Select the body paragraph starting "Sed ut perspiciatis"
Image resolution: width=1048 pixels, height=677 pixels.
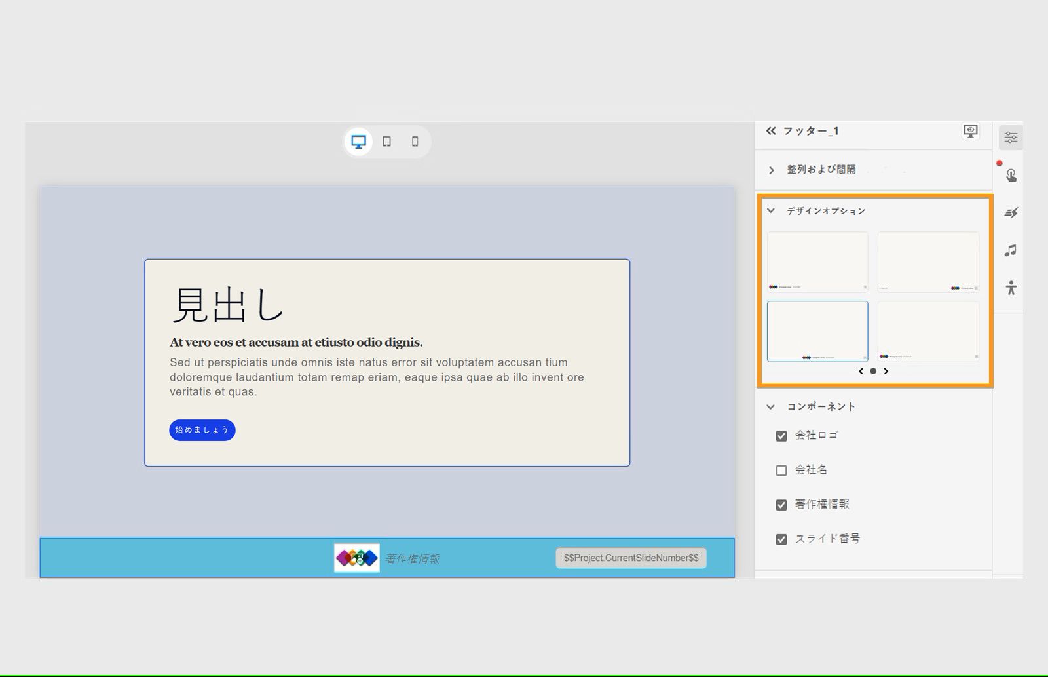point(377,377)
